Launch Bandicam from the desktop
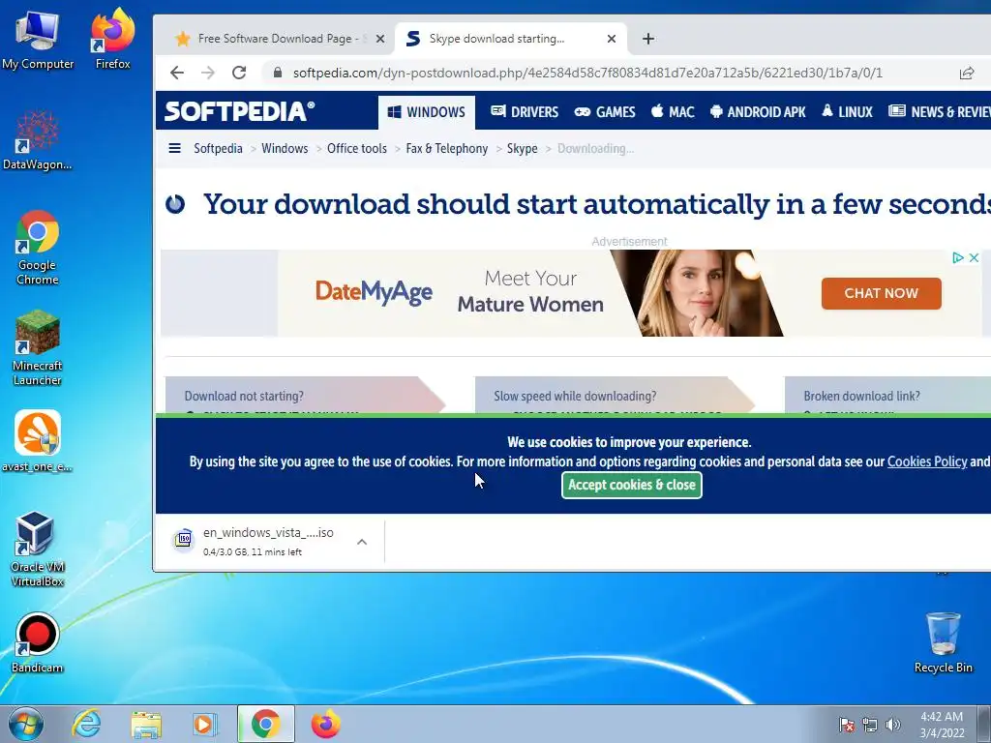The height and width of the screenshot is (743, 991). (x=38, y=642)
